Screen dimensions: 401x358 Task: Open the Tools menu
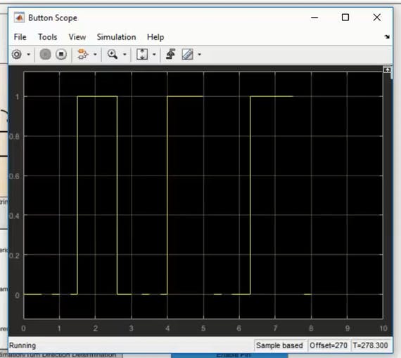pyautogui.click(x=48, y=37)
